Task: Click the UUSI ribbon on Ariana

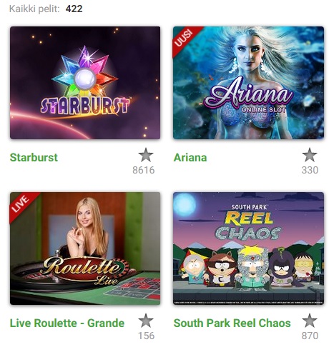Action: pyautogui.click(x=184, y=38)
